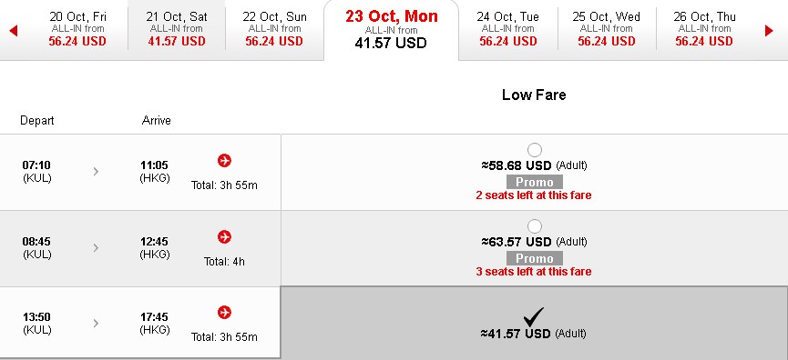
Task: Click airline logo icon for 13:50 flight
Action: click(224, 313)
